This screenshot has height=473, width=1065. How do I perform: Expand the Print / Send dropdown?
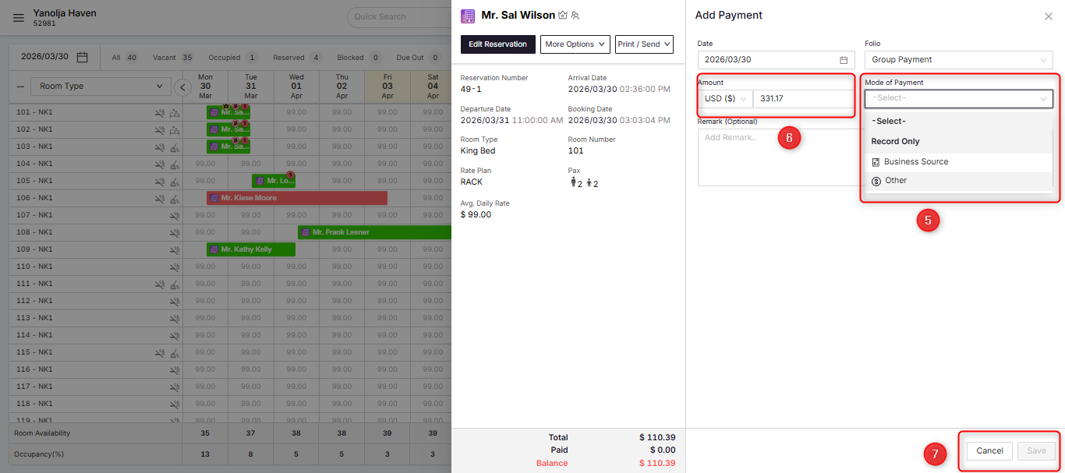pos(644,44)
